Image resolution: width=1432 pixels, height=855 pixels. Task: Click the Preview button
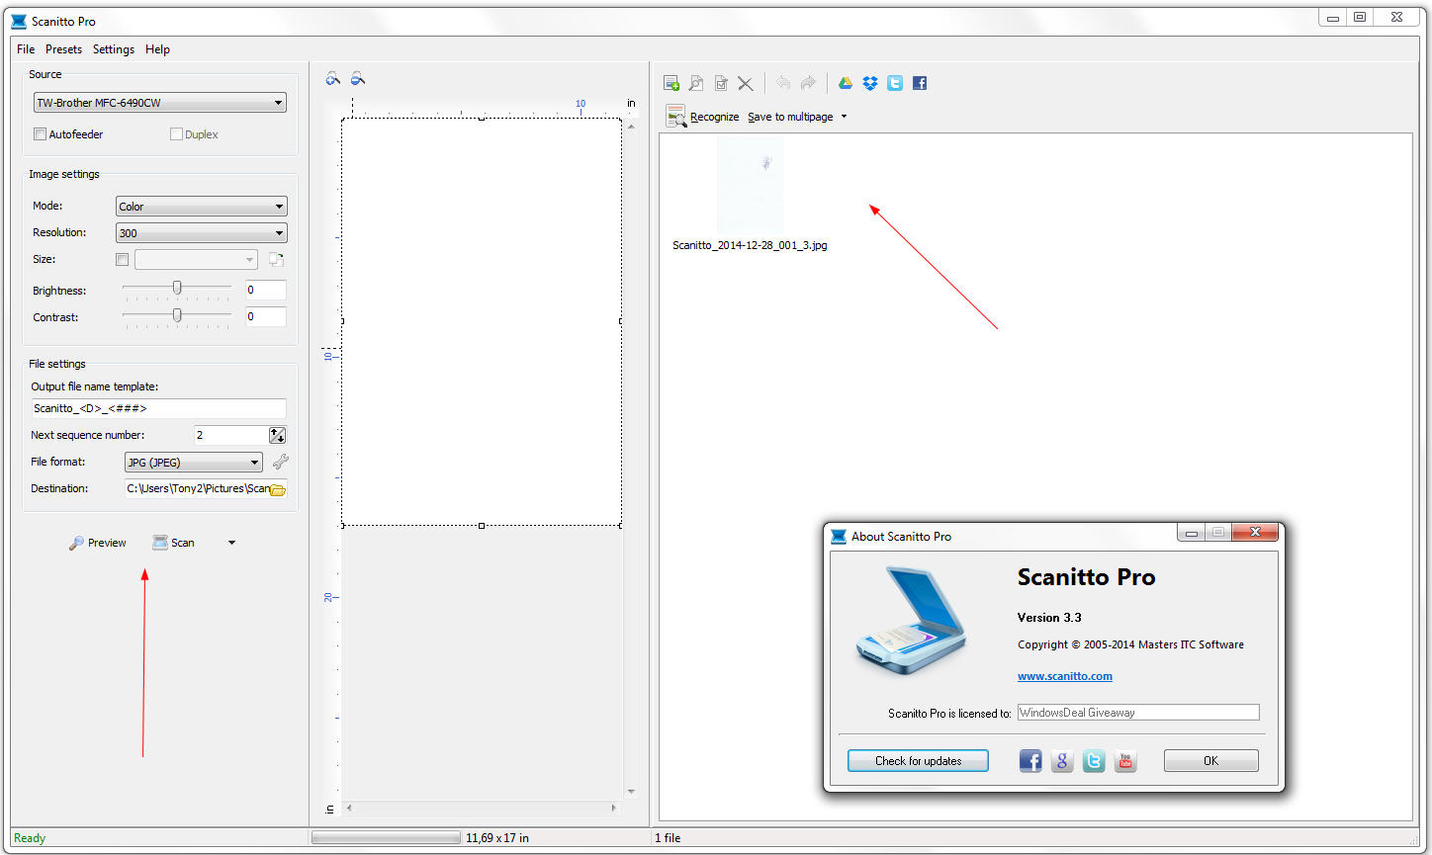pyautogui.click(x=97, y=543)
